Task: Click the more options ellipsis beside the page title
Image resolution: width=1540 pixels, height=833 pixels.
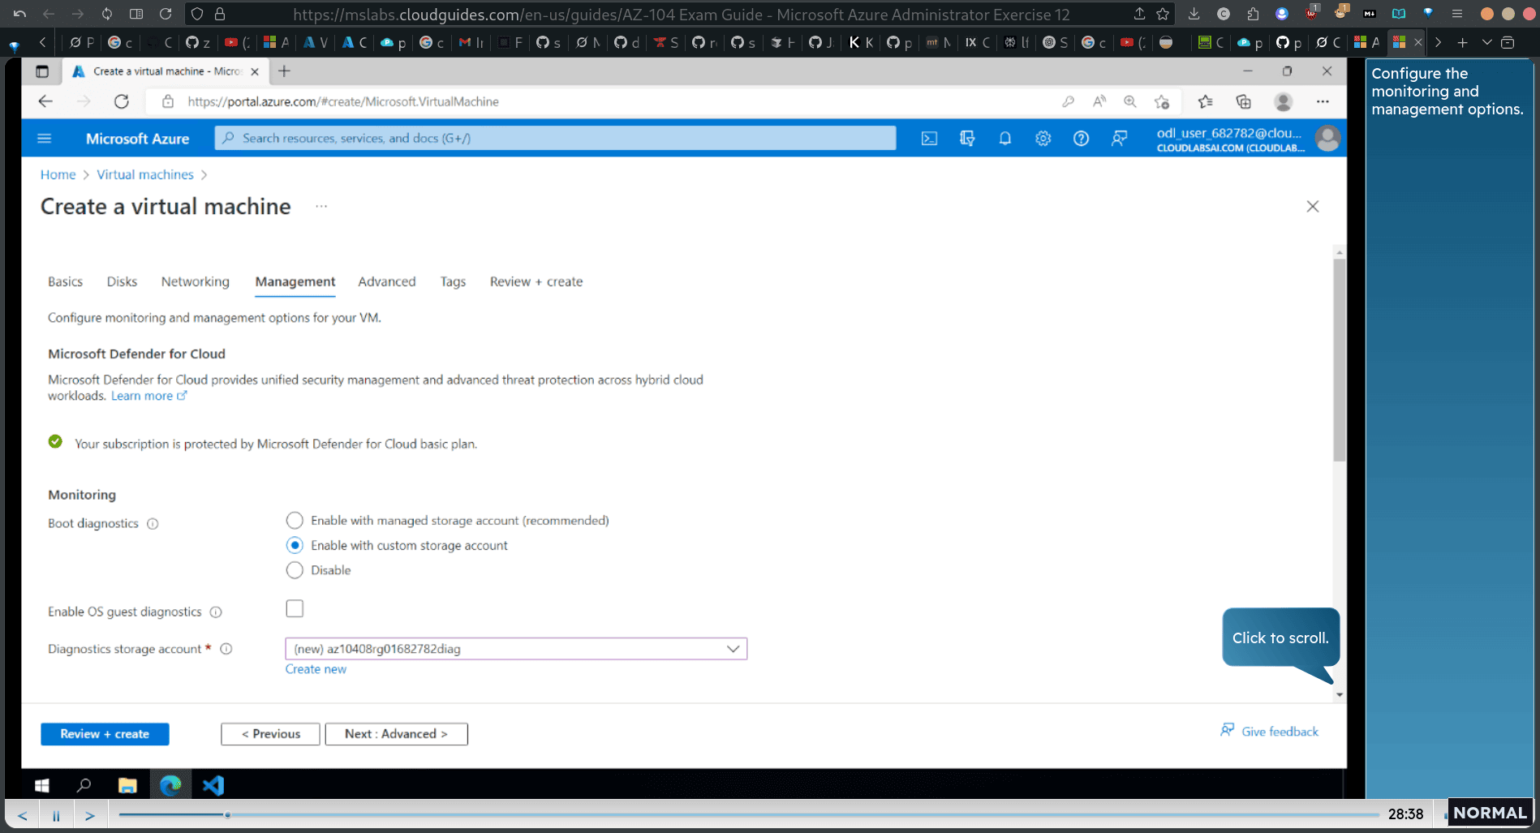Action: tap(321, 206)
